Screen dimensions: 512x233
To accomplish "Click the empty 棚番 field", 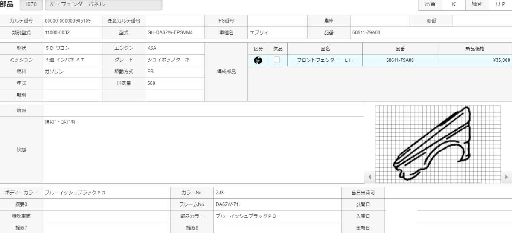I will coord(482,20).
